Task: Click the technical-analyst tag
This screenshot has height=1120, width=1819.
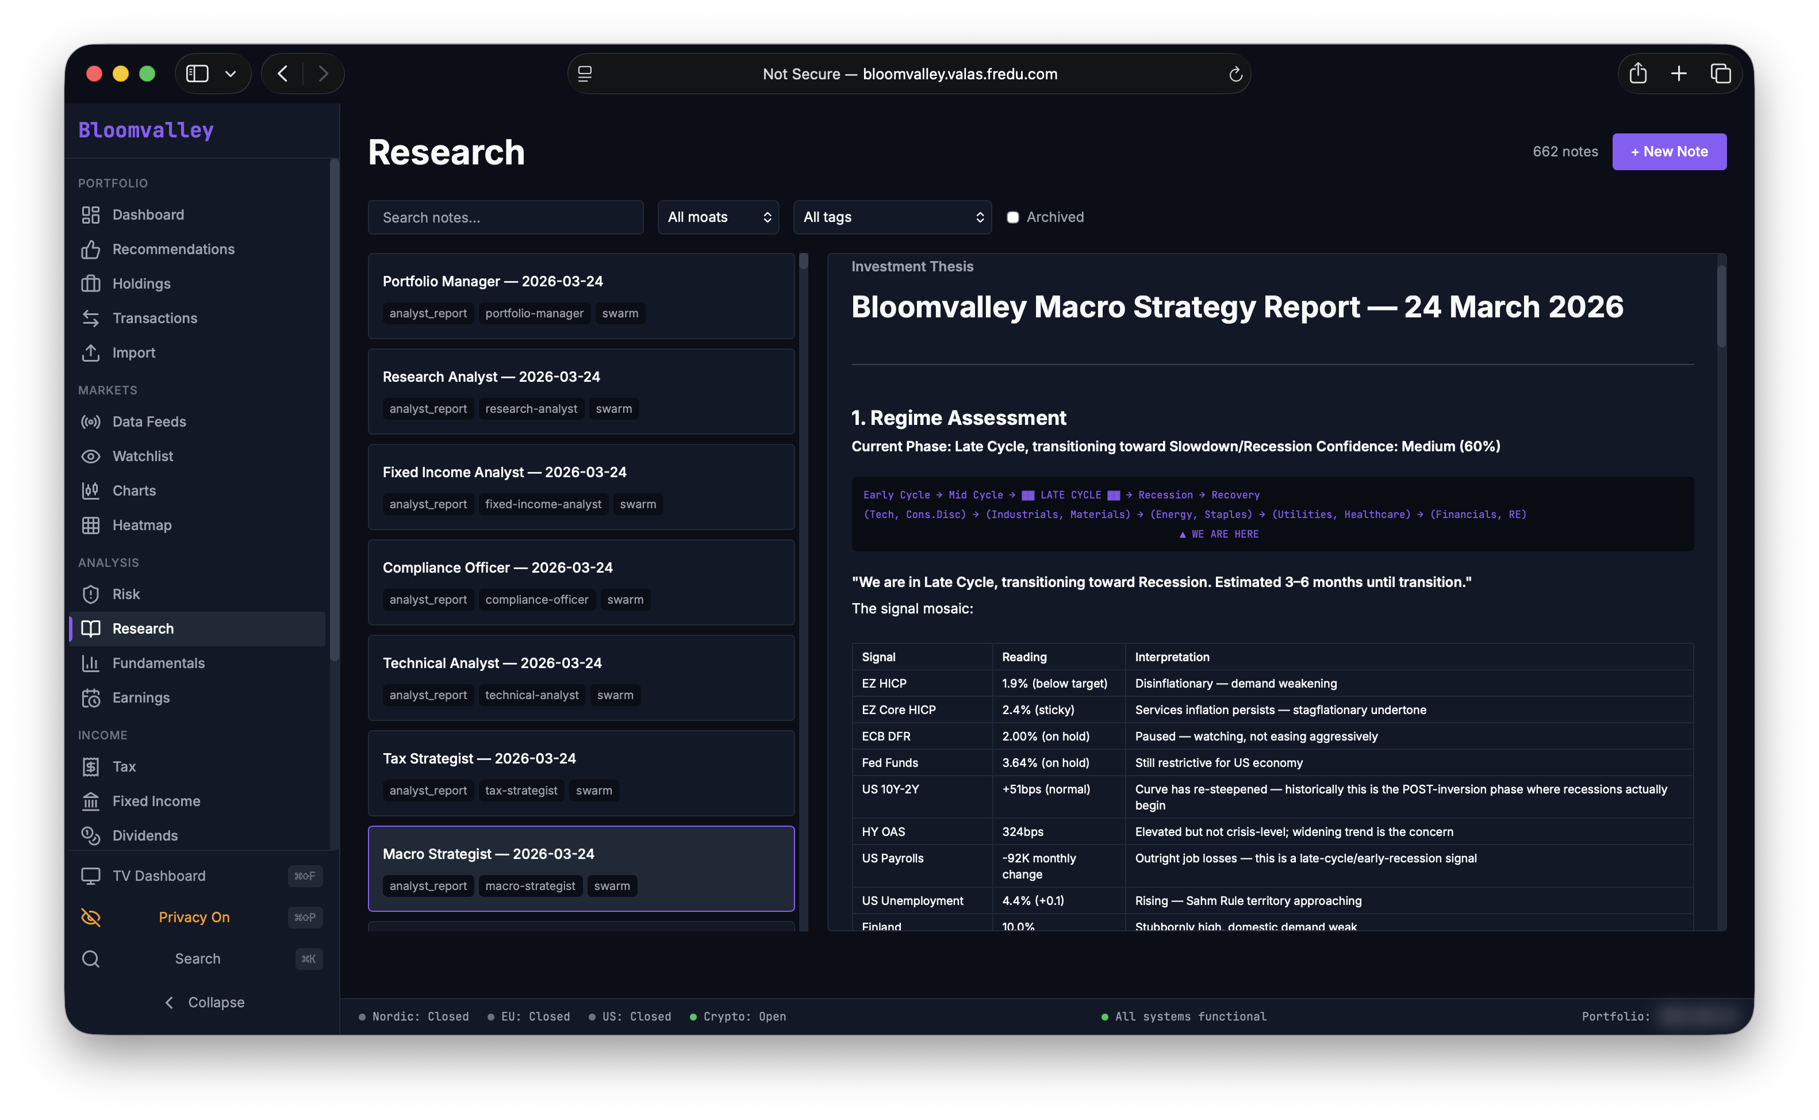Action: click(532, 696)
